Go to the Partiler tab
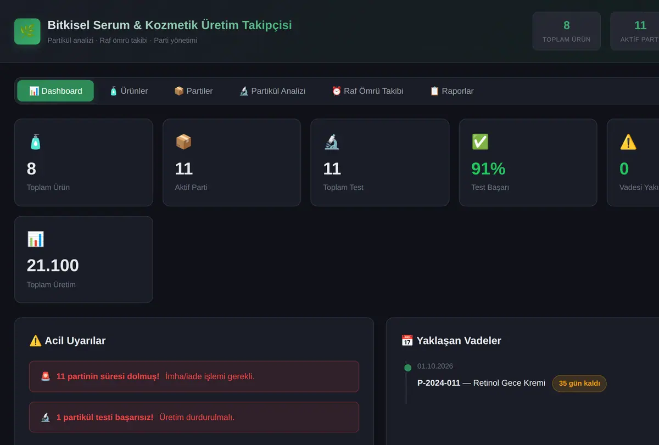The height and width of the screenshot is (445, 659). (x=193, y=91)
